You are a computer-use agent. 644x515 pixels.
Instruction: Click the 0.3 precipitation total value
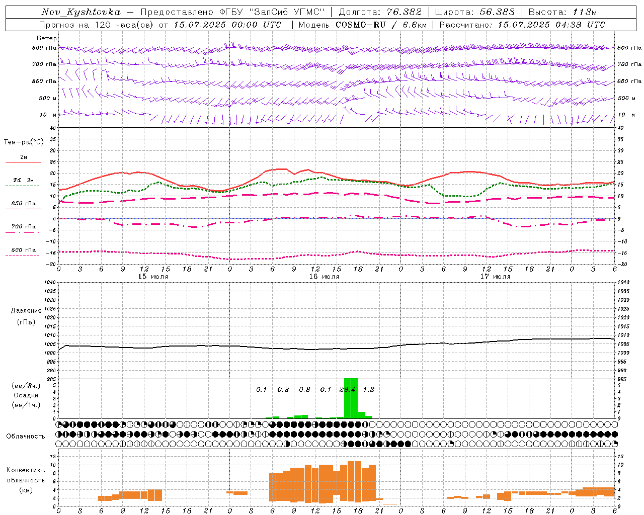pyautogui.click(x=283, y=389)
